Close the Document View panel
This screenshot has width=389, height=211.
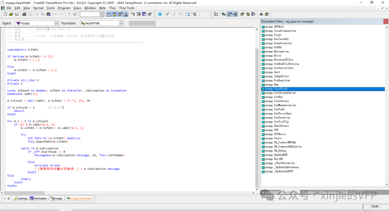[x=386, y=22]
